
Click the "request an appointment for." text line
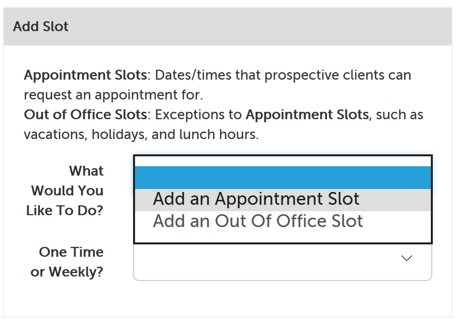113,94
